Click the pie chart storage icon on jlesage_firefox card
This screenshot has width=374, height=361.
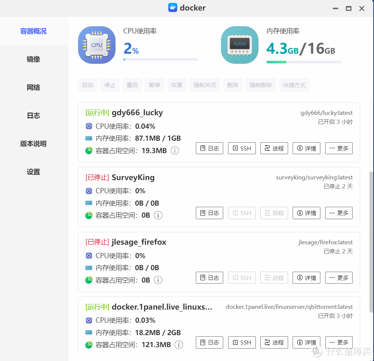pos(89,280)
